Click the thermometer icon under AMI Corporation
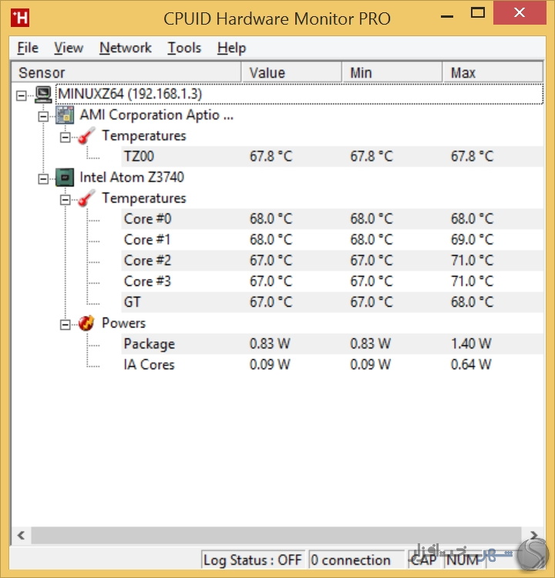 point(86,136)
